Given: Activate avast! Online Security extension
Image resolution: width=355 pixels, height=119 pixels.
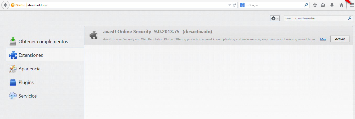Looking at the screenshot, I should 340,39.
